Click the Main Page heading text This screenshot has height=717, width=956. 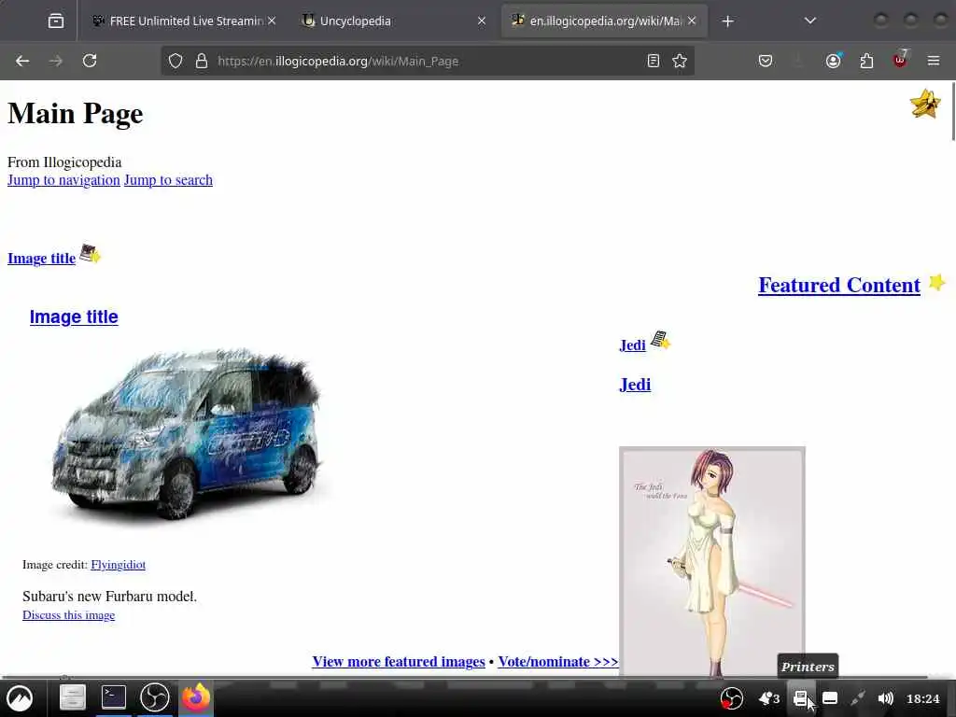coord(75,114)
